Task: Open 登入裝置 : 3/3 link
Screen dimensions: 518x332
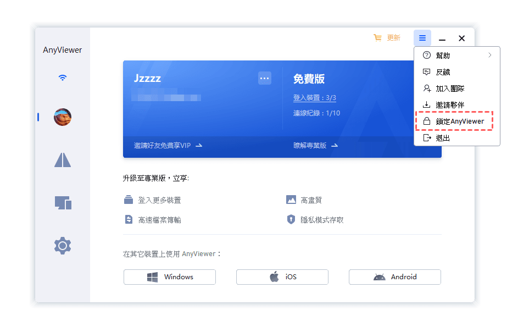Action: click(315, 98)
